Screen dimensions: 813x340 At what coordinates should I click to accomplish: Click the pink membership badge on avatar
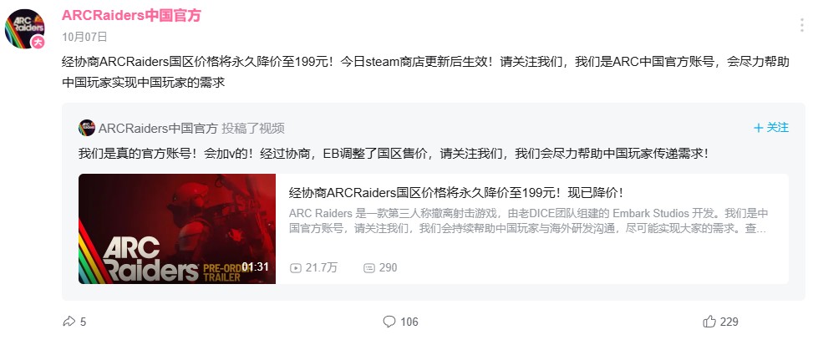point(38,43)
